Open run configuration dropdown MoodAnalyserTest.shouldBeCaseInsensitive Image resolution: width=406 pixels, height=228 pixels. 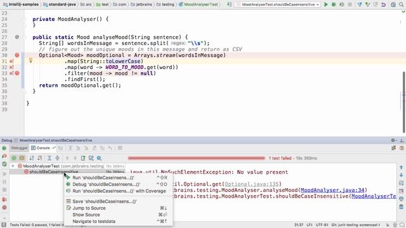[x=278, y=4]
